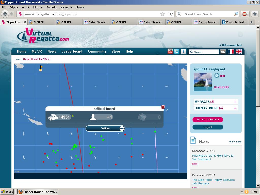Click the Logout button
260x195 pixels.
point(208,127)
